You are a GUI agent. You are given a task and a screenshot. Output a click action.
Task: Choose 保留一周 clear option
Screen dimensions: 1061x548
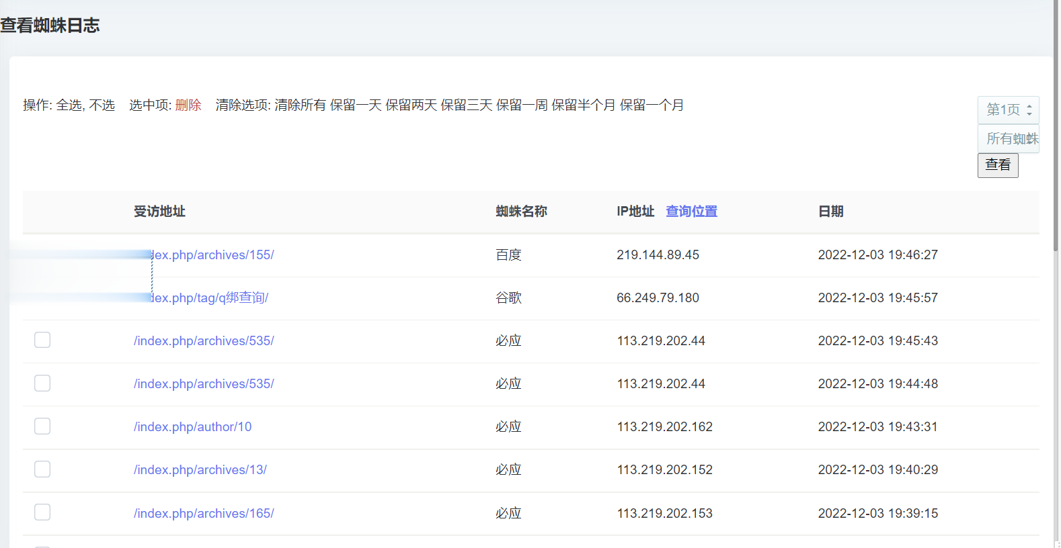[522, 105]
